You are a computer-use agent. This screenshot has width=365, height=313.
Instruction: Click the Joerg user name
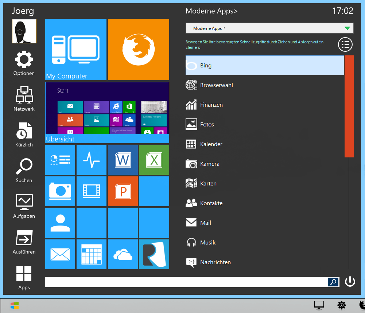[x=23, y=11]
